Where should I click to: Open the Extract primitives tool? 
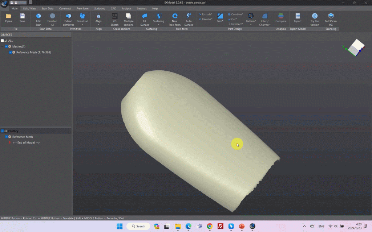tap(68, 16)
